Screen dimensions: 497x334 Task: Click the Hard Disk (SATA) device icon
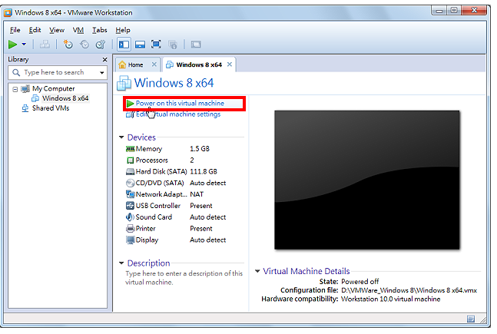pos(131,171)
